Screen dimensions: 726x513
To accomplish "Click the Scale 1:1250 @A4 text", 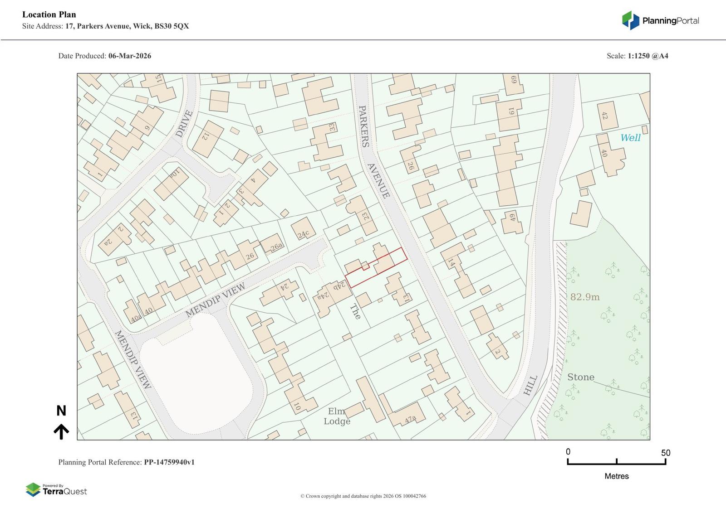I will point(637,56).
